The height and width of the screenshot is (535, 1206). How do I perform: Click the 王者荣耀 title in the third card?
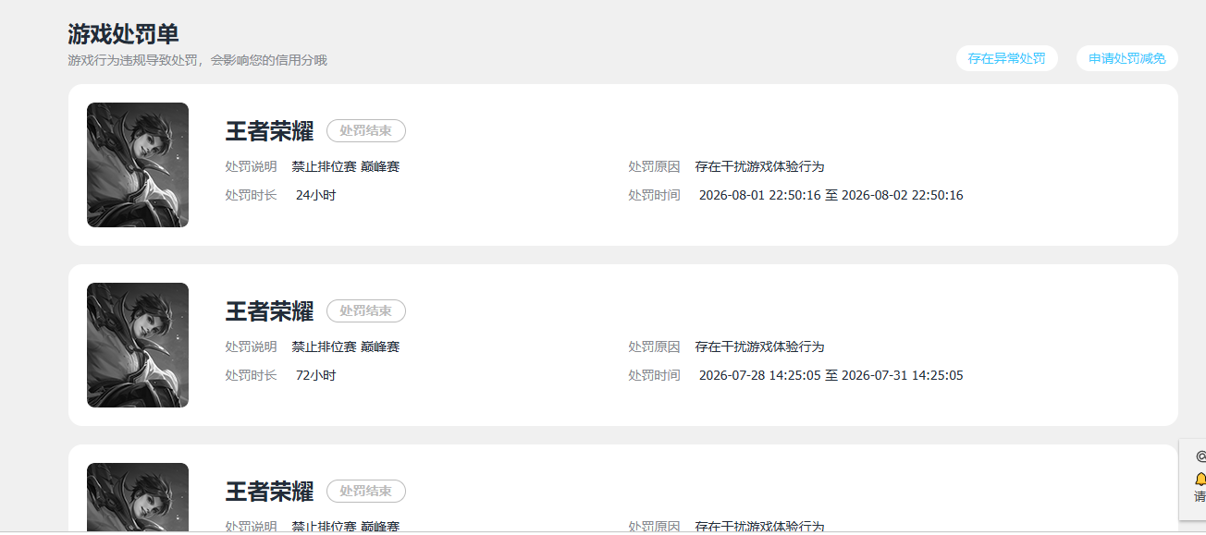[269, 492]
